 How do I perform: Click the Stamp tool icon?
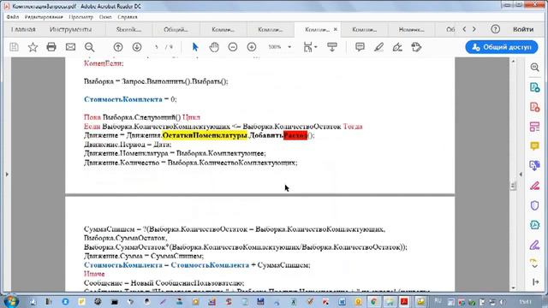pyautogui.click(x=416, y=47)
